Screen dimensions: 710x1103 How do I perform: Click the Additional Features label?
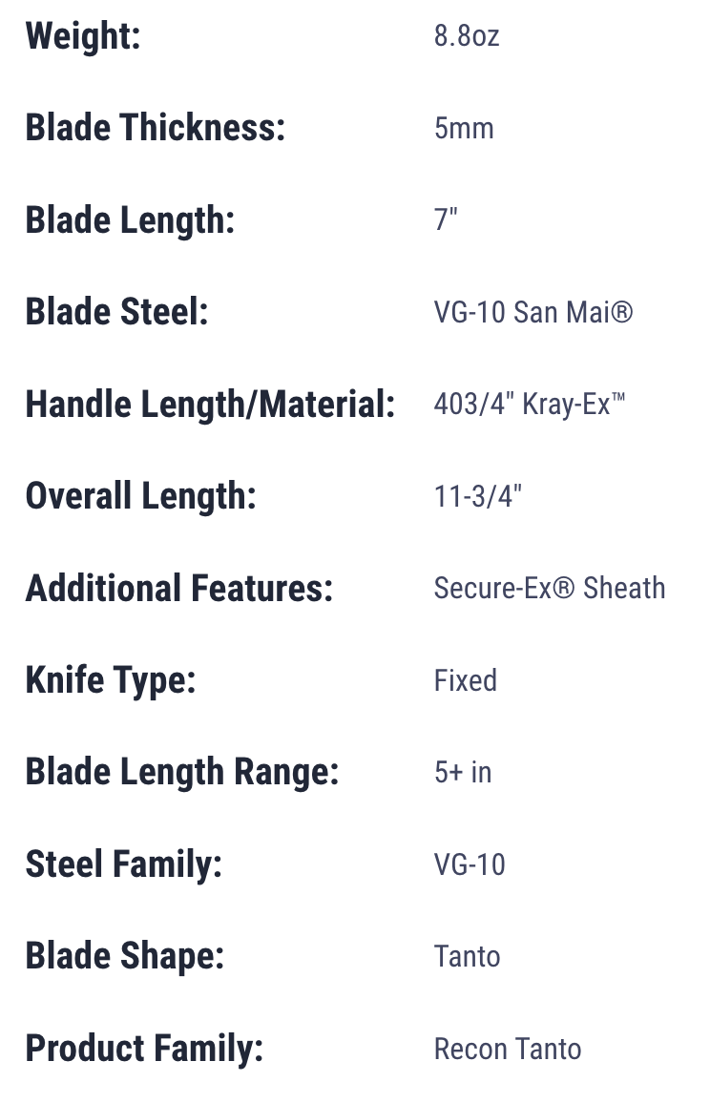click(x=179, y=588)
